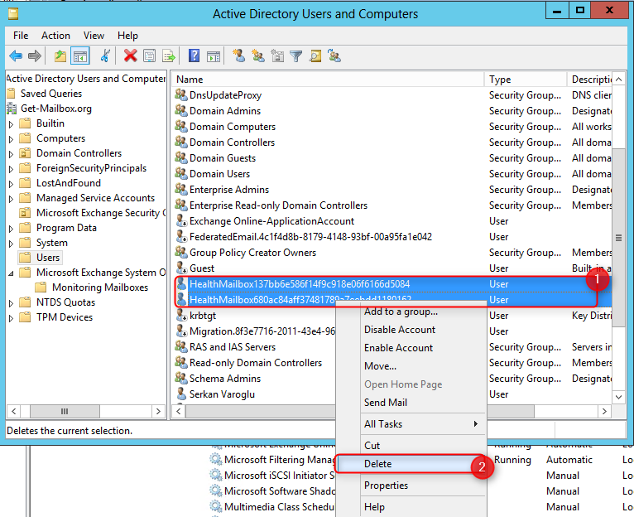Open the Help menu in menu bar

[x=127, y=36]
